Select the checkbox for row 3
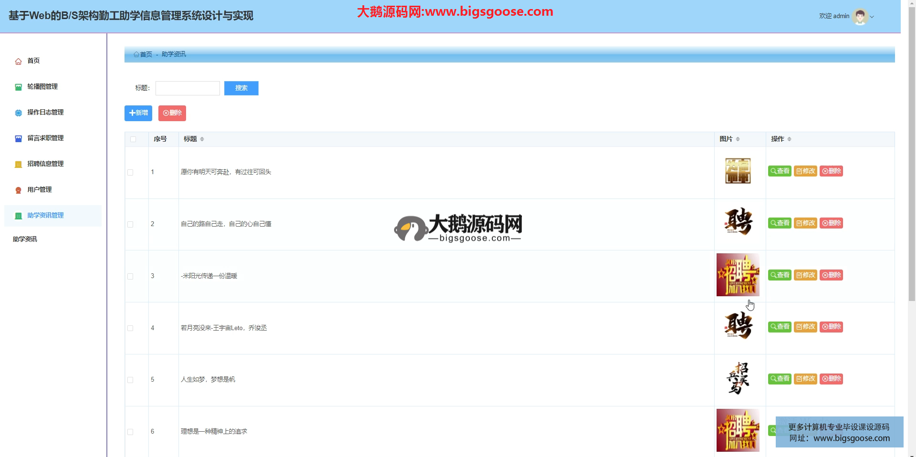 pos(130,276)
